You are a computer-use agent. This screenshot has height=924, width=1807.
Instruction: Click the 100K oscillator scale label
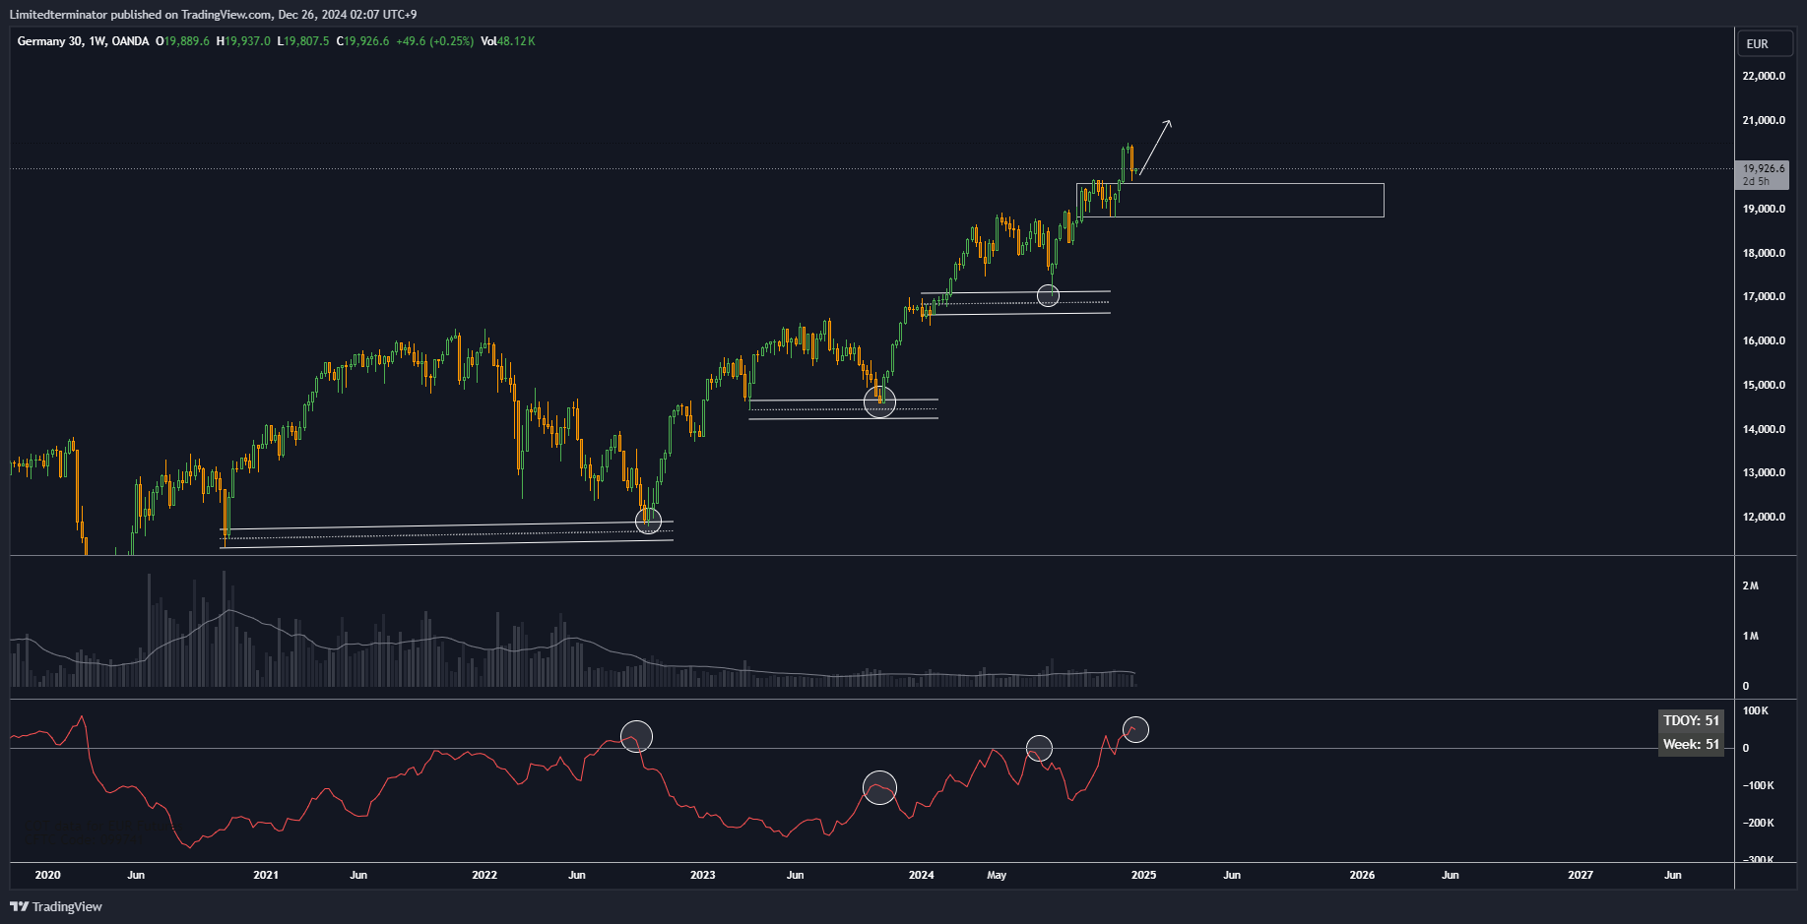coord(1756,710)
